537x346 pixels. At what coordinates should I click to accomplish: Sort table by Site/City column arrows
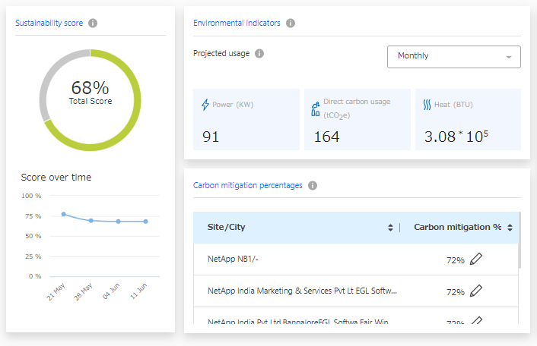390,228
